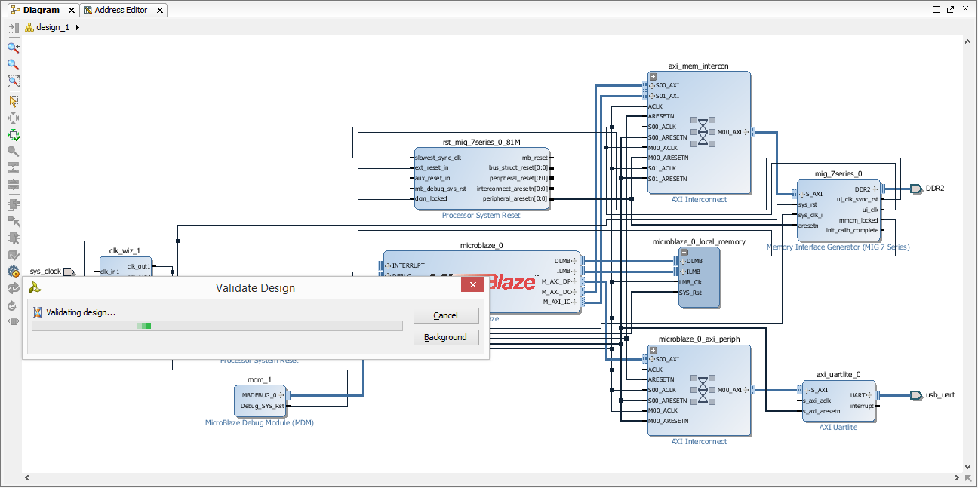
Task: Click the Zoom In toolbar icon
Action: click(13, 47)
